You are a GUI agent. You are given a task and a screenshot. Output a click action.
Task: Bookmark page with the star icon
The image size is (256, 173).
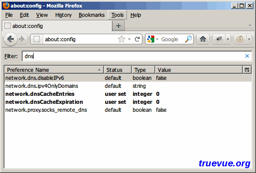click(122, 39)
